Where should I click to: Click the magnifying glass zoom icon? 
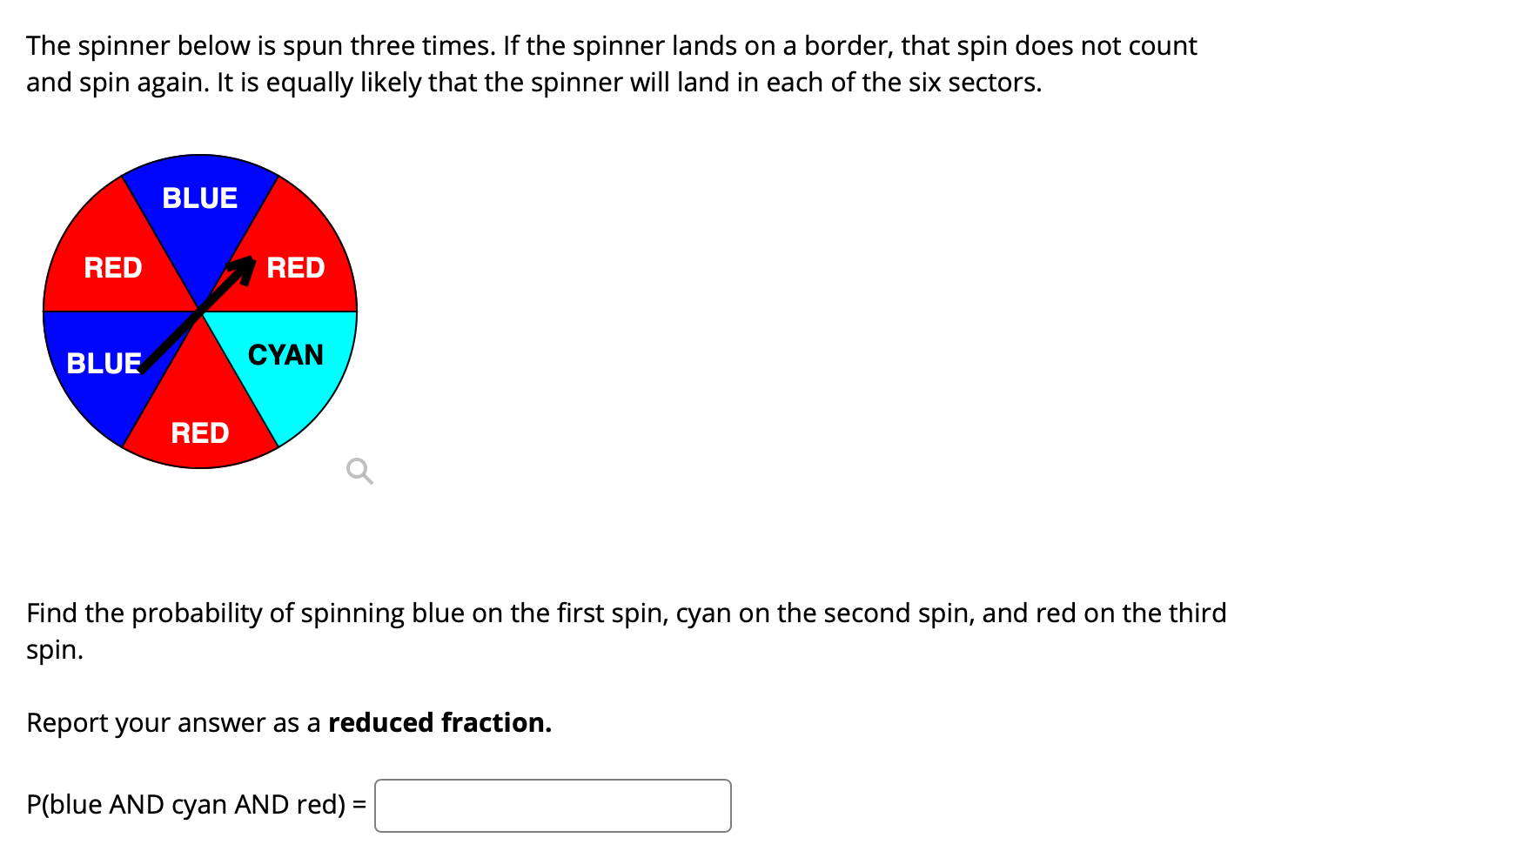pyautogui.click(x=358, y=471)
